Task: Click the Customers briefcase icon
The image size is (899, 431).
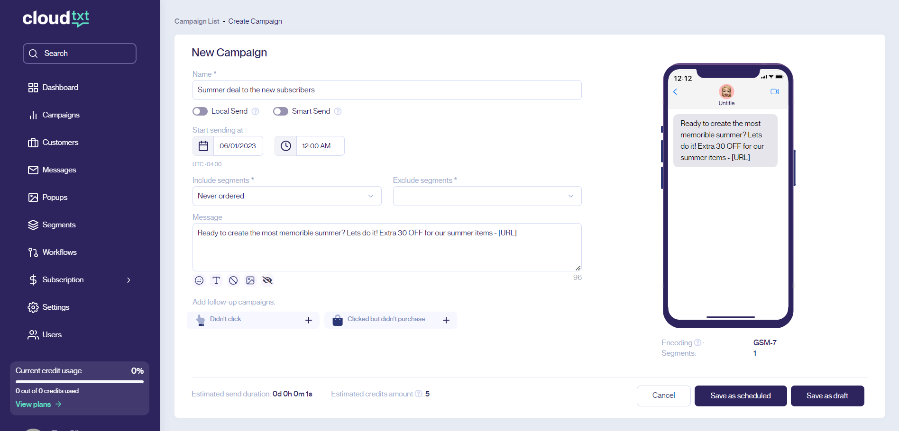Action: (x=33, y=143)
